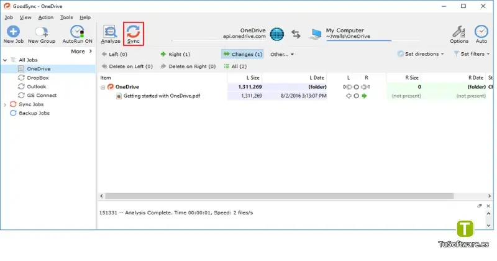Select the Outlook job
Viewport: 497px width, 261px height.
coord(37,86)
